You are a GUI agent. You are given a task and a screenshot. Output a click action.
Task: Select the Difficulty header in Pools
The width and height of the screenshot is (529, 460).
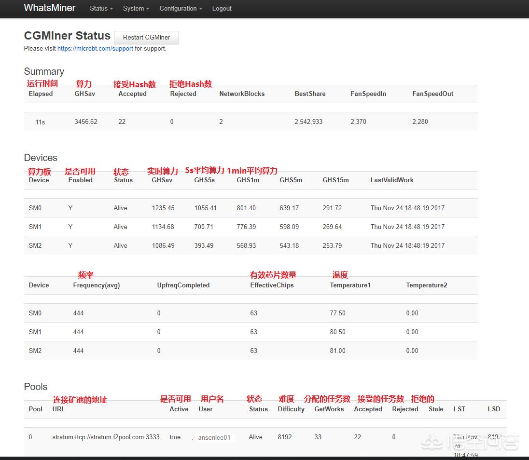(291, 409)
